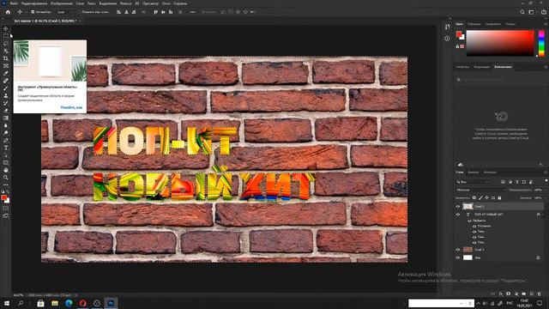Image resolution: width=549 pixels, height=309 pixels.
Task: Select the Rectangular Marquee tool
Action: [6, 36]
